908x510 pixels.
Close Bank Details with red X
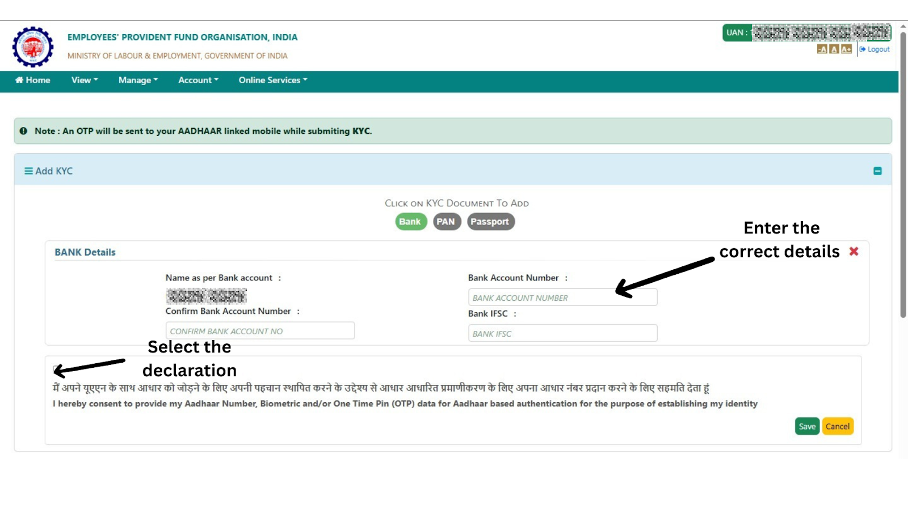tap(854, 251)
